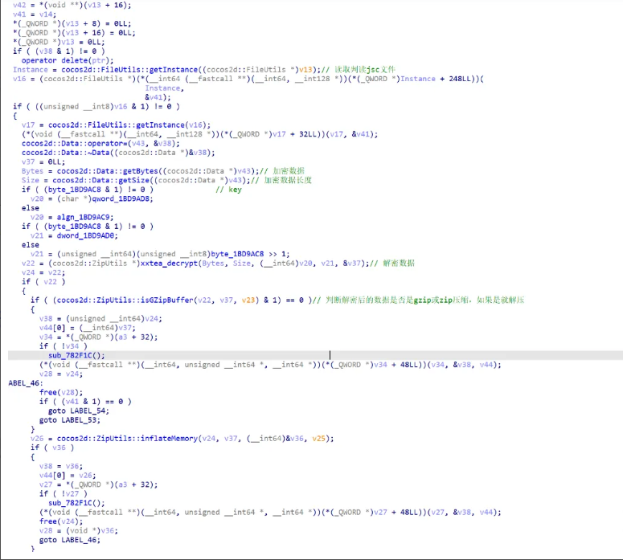Click the 'v42 = *(void **)(v13 + 16);' line
Viewport: 623px width, 560px height.
72,5
